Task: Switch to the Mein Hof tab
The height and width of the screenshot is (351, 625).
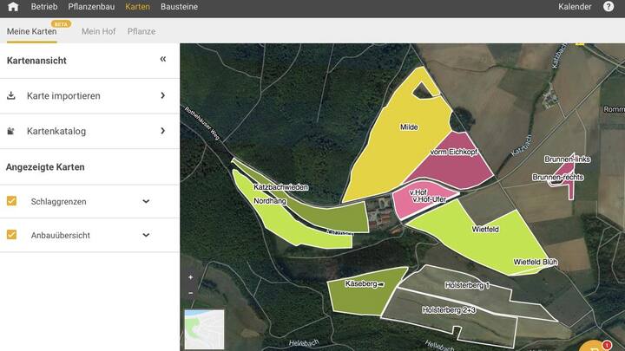Action: pos(98,31)
